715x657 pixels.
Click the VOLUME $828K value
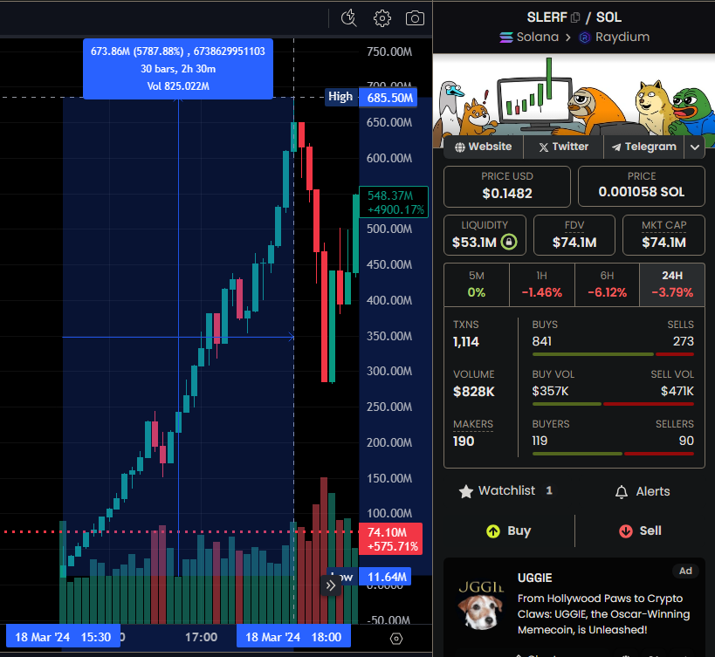pos(474,392)
